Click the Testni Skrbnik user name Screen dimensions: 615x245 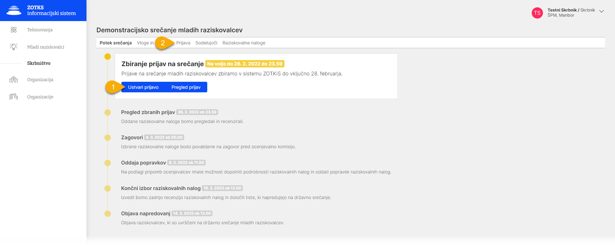(x=562, y=10)
